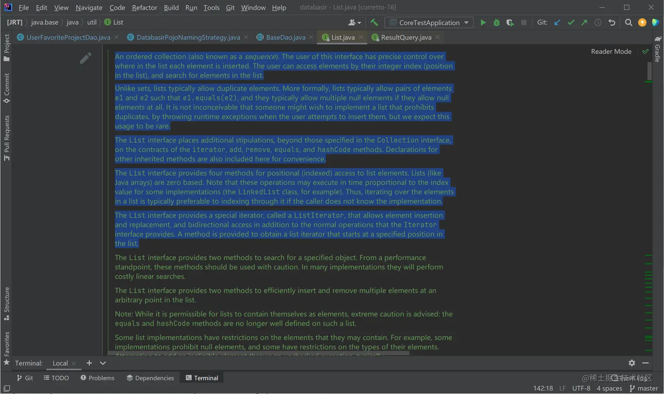Image resolution: width=664 pixels, height=394 pixels.
Task: Open the Project tool window
Action: coord(7,47)
